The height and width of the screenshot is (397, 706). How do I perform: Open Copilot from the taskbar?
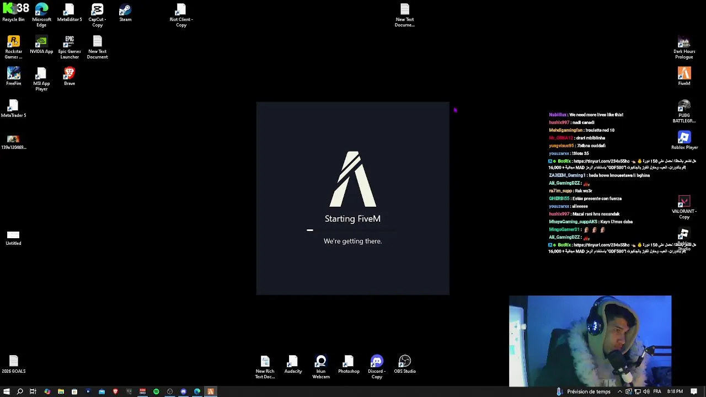click(47, 391)
